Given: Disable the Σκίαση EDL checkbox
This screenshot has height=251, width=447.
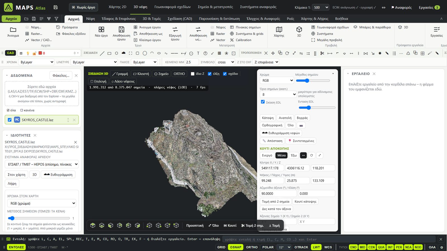Looking at the screenshot, I should (x=263, y=102).
